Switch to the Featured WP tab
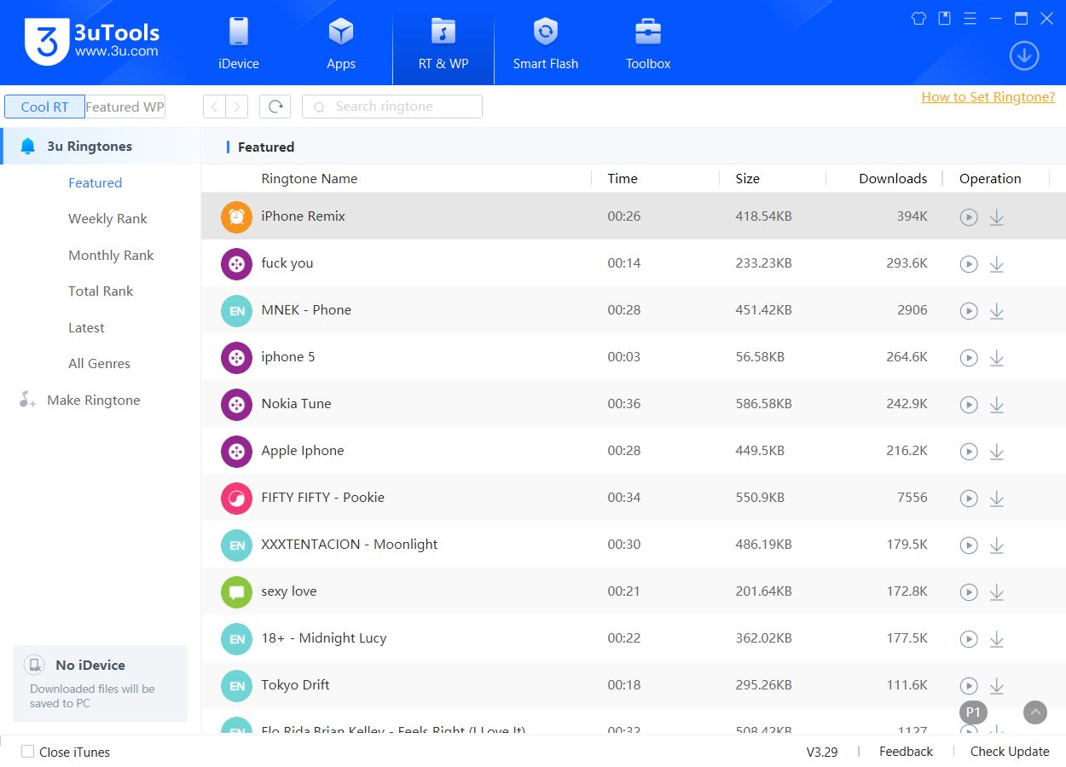1066x767 pixels. click(125, 107)
